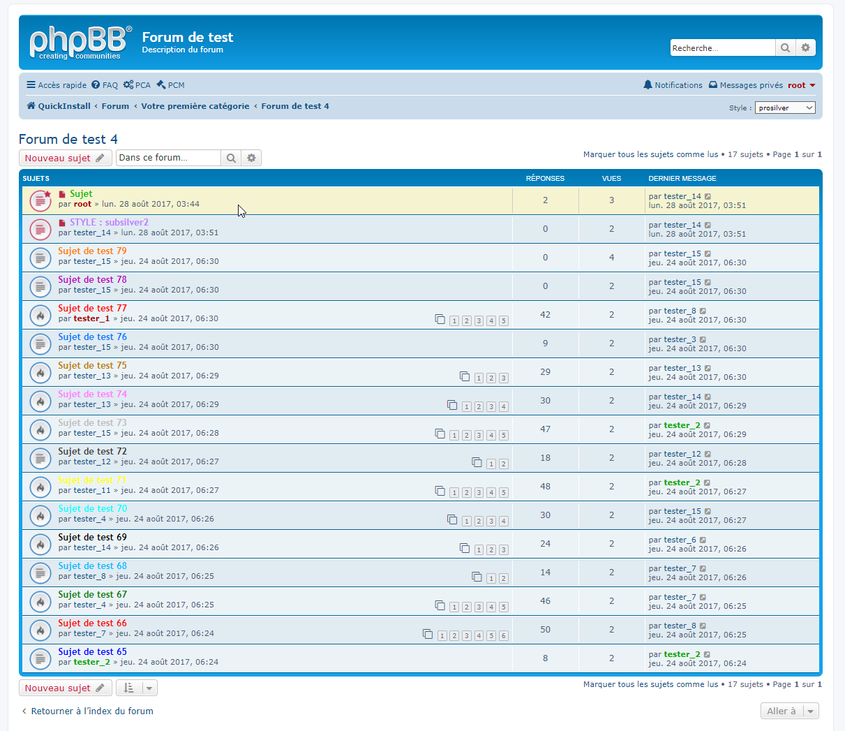Open PCA admin panel link
This screenshot has width=845, height=731.
coord(137,85)
